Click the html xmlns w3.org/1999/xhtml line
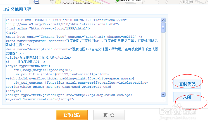This screenshot has width=208, height=125. pos(48,28)
